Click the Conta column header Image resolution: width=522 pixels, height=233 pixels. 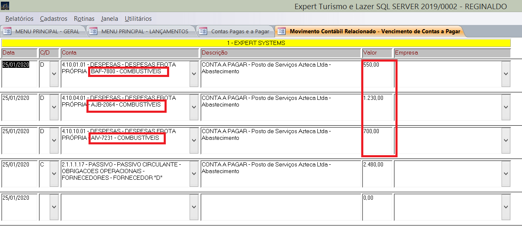(x=129, y=53)
